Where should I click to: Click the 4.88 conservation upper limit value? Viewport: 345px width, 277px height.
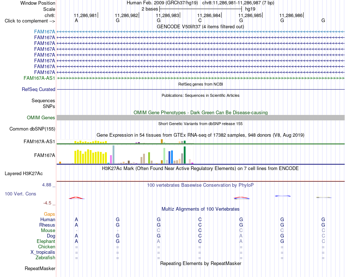[46, 185]
